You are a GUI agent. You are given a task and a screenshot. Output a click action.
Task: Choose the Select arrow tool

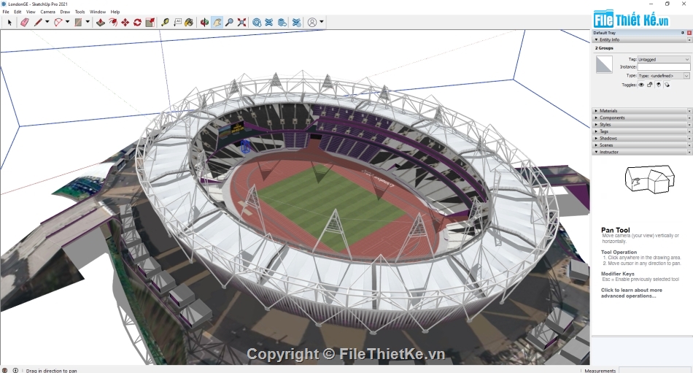click(9, 22)
